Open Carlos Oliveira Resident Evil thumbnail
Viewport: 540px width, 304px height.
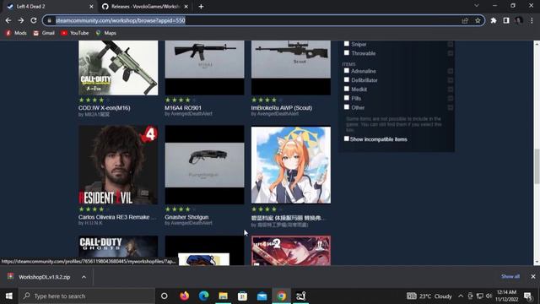pyautogui.click(x=118, y=165)
